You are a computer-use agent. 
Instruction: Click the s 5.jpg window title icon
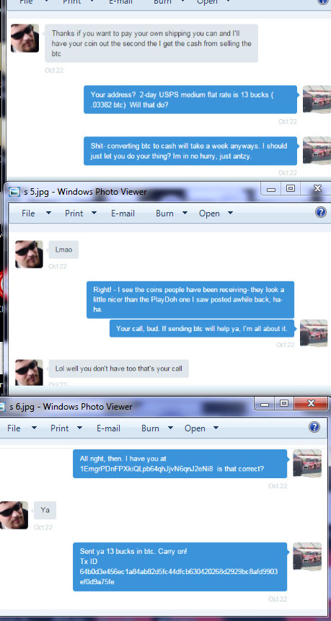click(x=14, y=192)
